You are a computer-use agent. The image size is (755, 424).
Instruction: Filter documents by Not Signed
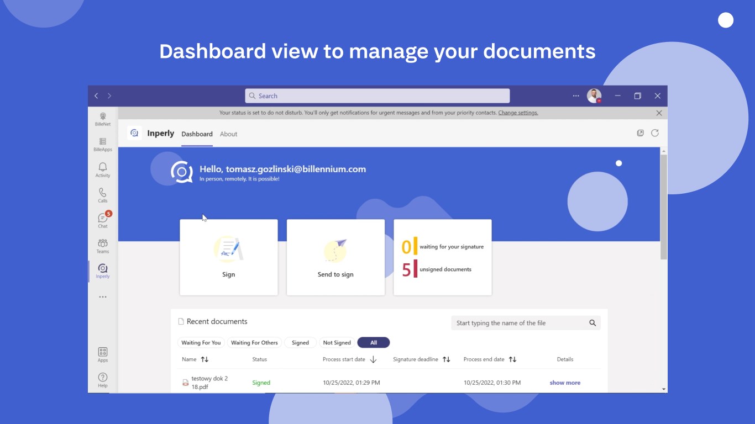337,343
